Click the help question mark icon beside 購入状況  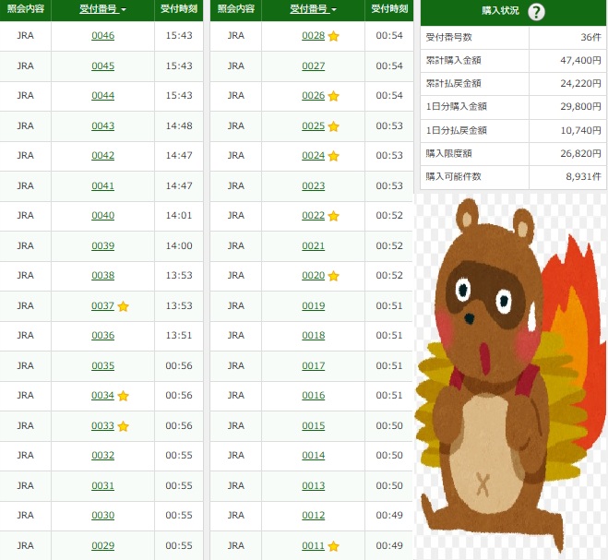[536, 13]
